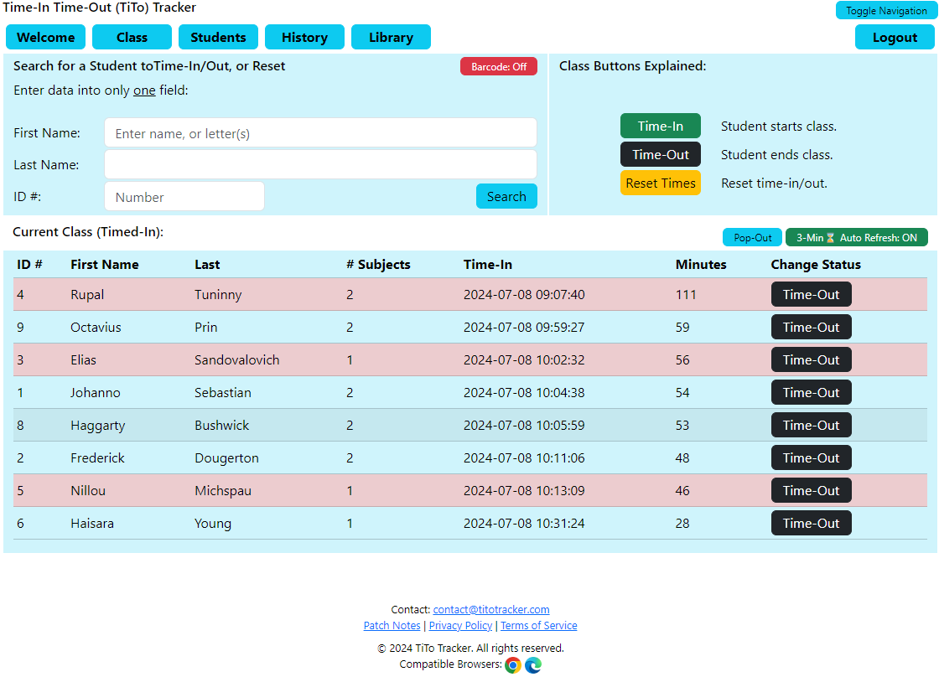Open the Welcome tab
Image resolution: width=939 pixels, height=677 pixels.
pyautogui.click(x=46, y=38)
